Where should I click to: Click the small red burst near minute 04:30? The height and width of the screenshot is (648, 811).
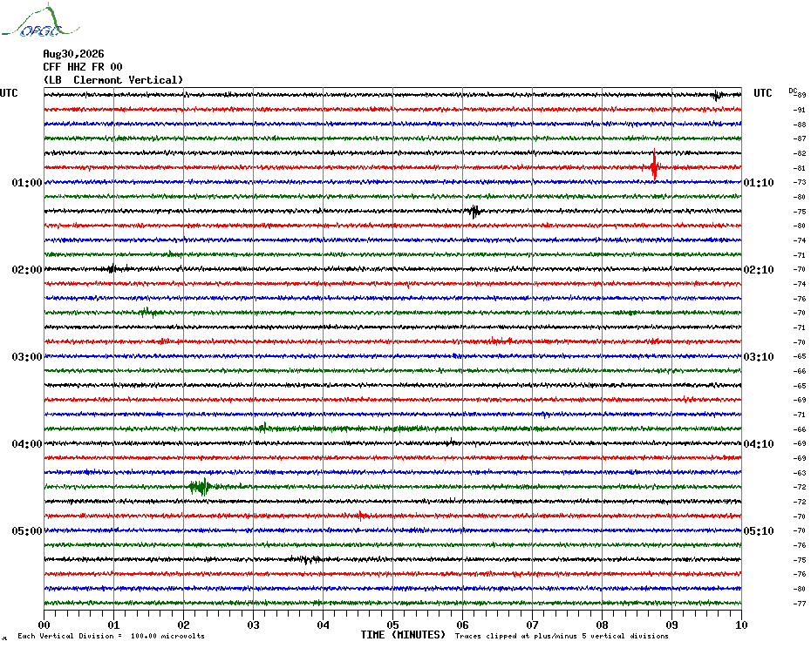361,516
